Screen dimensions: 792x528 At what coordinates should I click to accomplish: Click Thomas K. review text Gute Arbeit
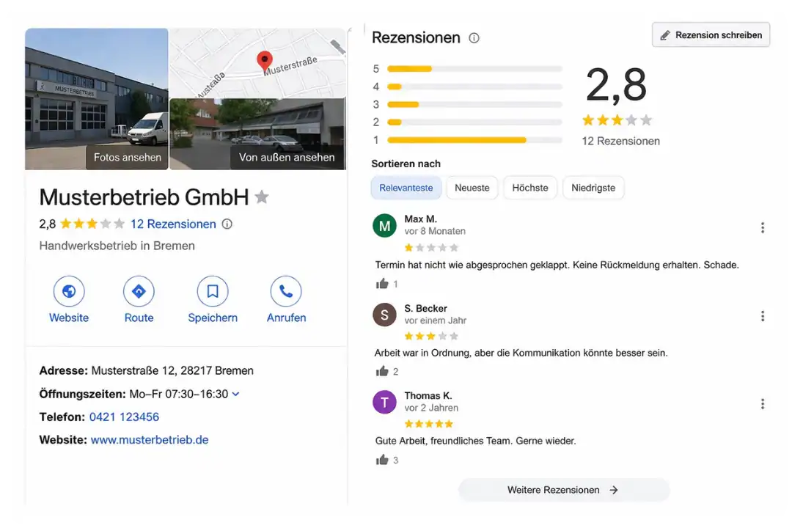475,441
